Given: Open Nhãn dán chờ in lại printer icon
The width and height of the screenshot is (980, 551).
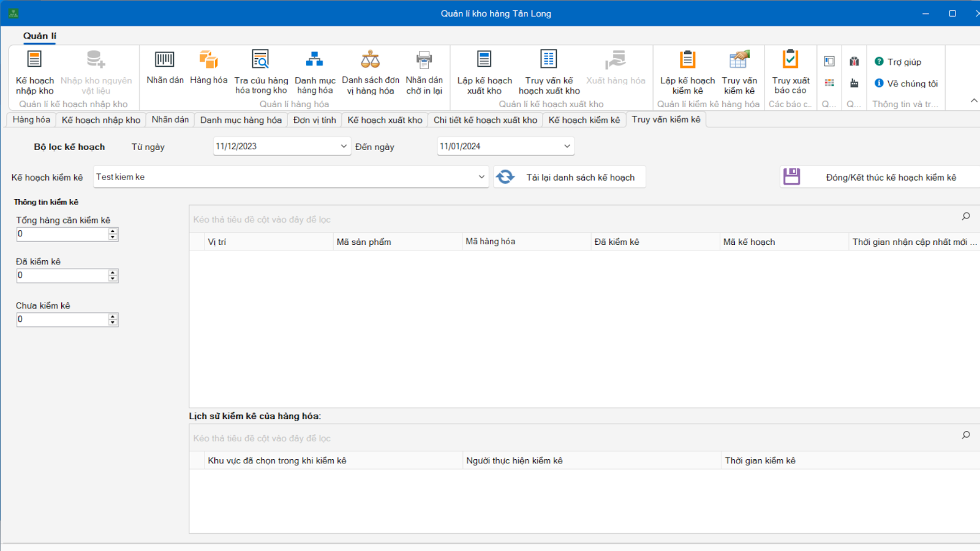Looking at the screenshot, I should [x=424, y=72].
